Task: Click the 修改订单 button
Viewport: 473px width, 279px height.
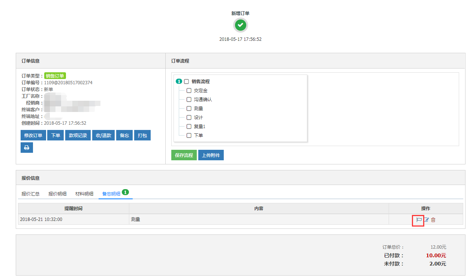Action: click(x=33, y=135)
